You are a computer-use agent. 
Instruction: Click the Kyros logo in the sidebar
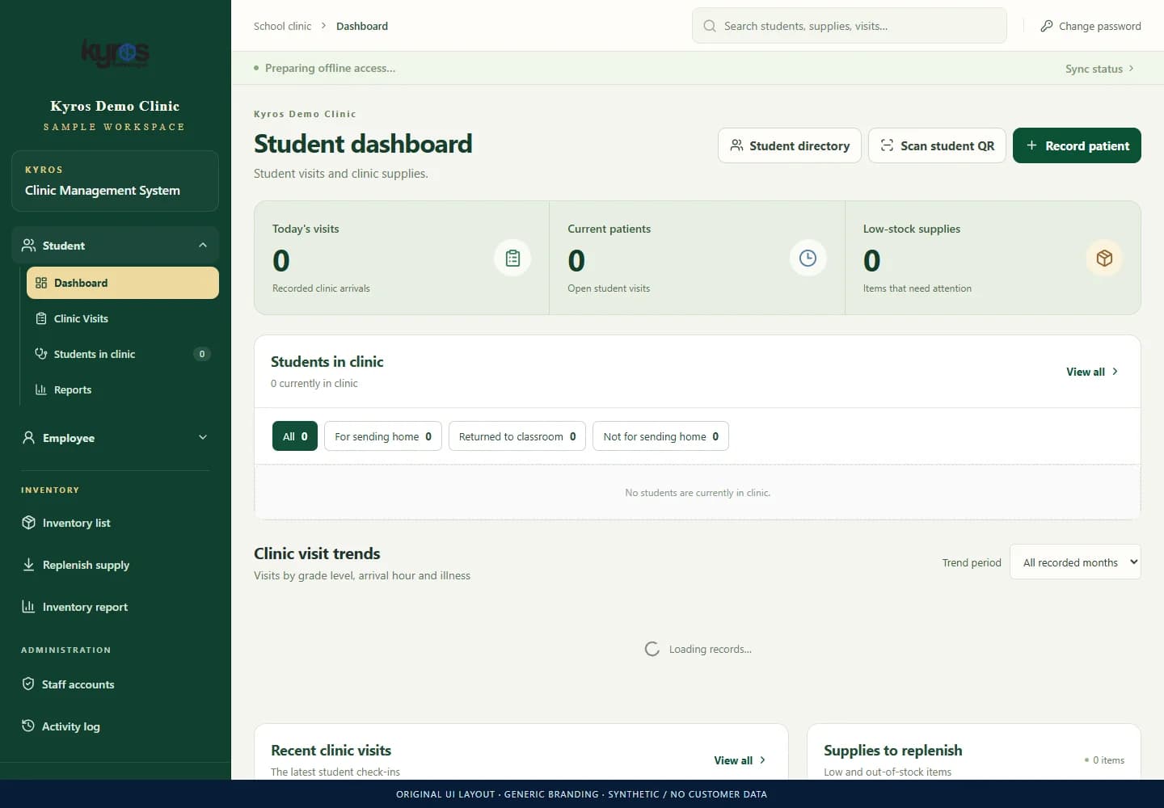(116, 53)
